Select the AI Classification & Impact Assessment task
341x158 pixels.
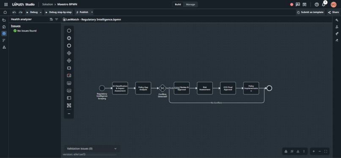(120, 88)
